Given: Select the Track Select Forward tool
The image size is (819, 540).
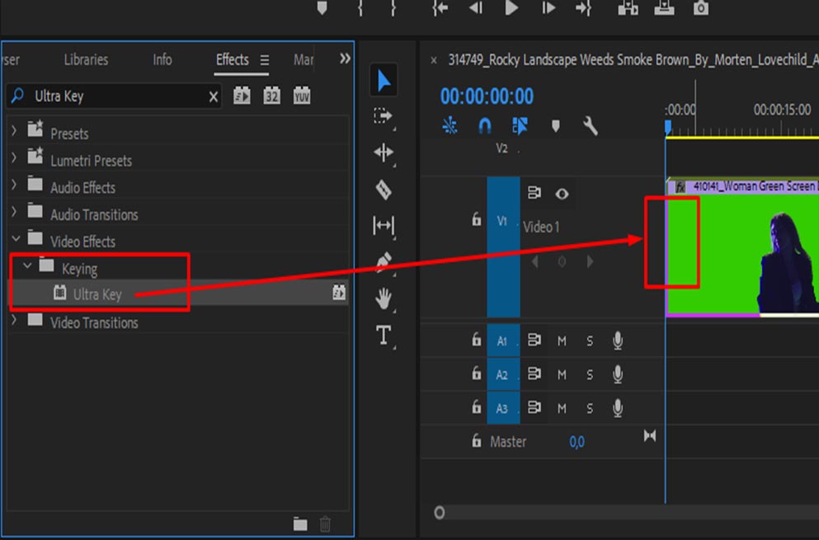Looking at the screenshot, I should pyautogui.click(x=384, y=116).
